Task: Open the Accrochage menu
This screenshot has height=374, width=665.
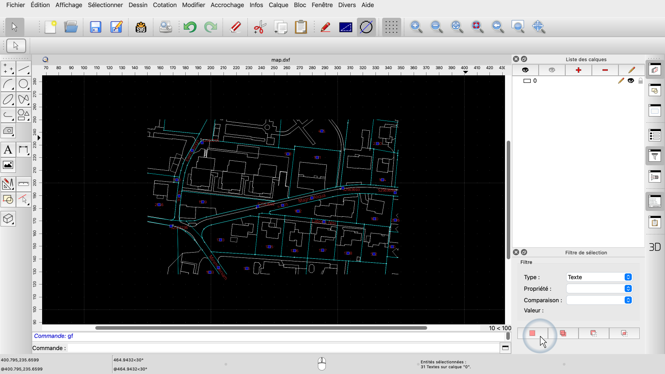Action: (x=227, y=5)
